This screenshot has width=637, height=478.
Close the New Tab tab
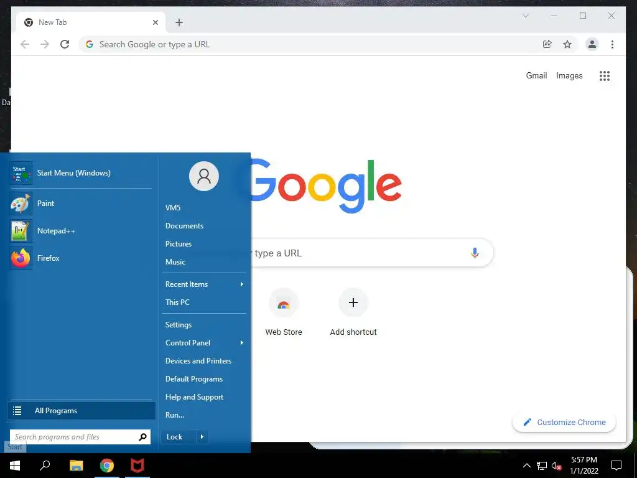(x=155, y=22)
